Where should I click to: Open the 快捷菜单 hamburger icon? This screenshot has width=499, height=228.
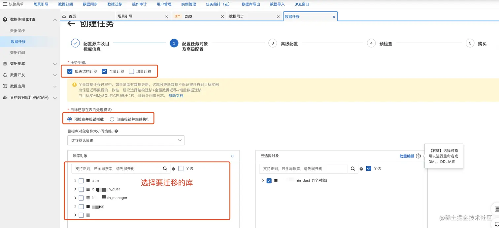[x=5, y=4]
